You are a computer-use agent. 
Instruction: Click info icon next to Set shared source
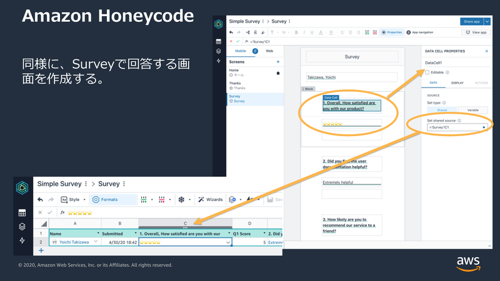tap(459, 121)
